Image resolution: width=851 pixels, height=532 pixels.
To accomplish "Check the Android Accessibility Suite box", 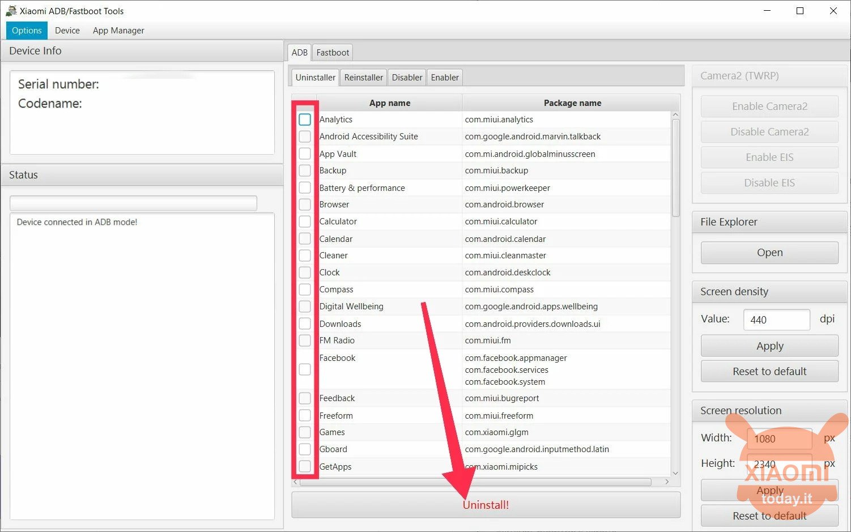I will pyautogui.click(x=305, y=137).
